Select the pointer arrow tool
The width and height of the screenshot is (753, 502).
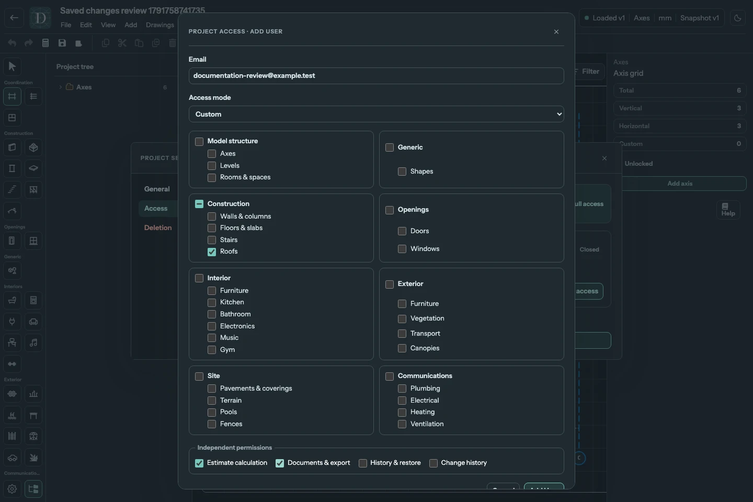click(x=12, y=66)
